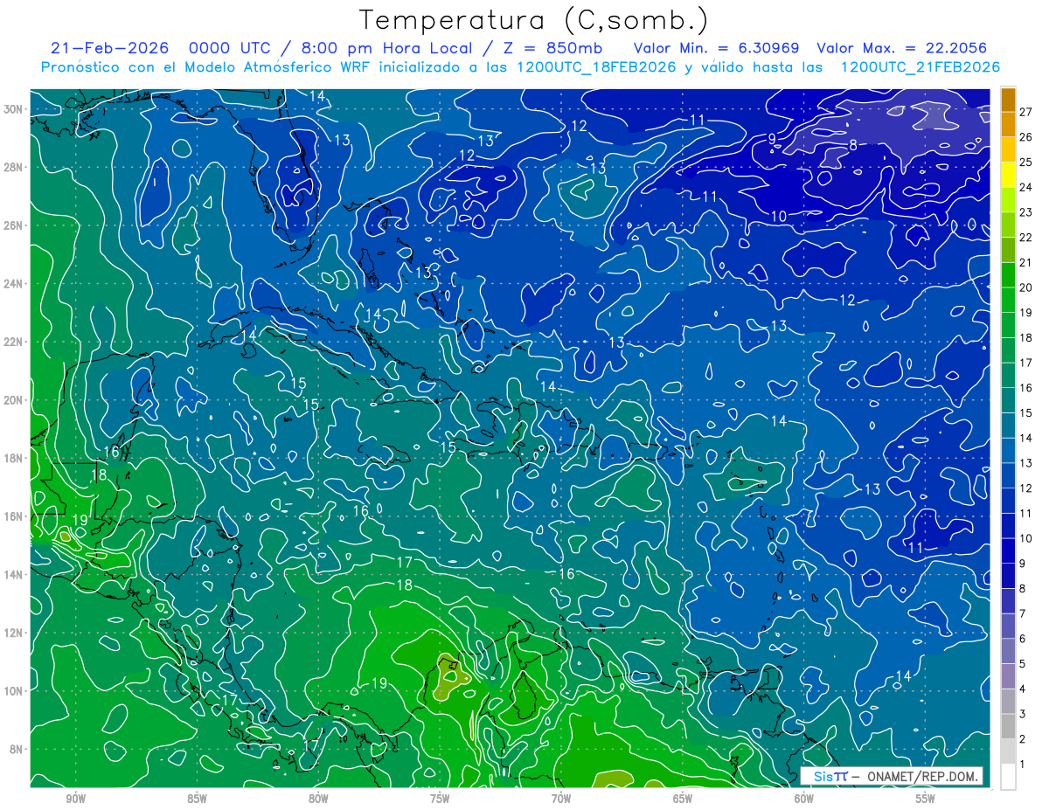Click the "14N" latitude axis label
The image size is (1049, 810).
click(x=14, y=574)
